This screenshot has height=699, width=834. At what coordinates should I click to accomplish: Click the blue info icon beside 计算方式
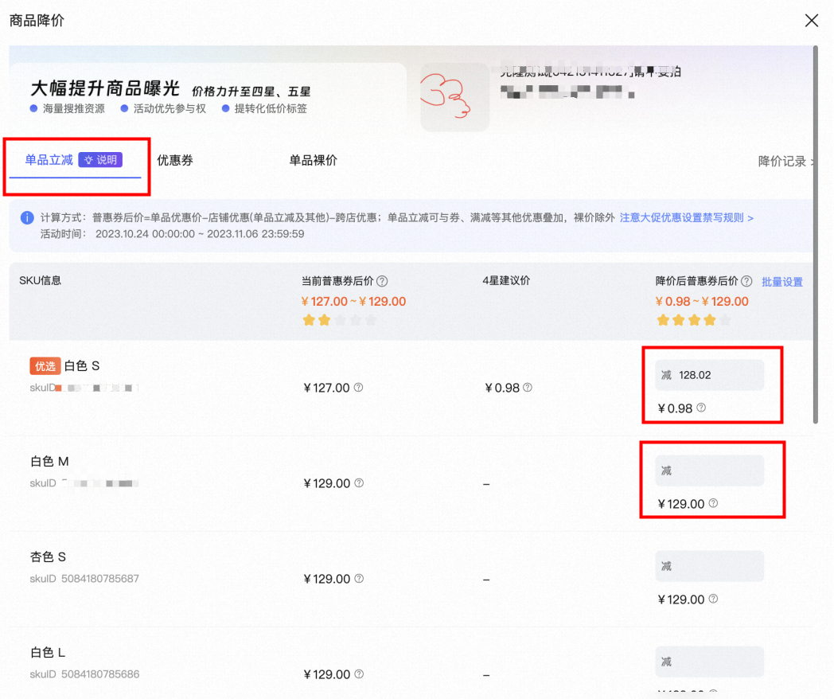pos(27,217)
